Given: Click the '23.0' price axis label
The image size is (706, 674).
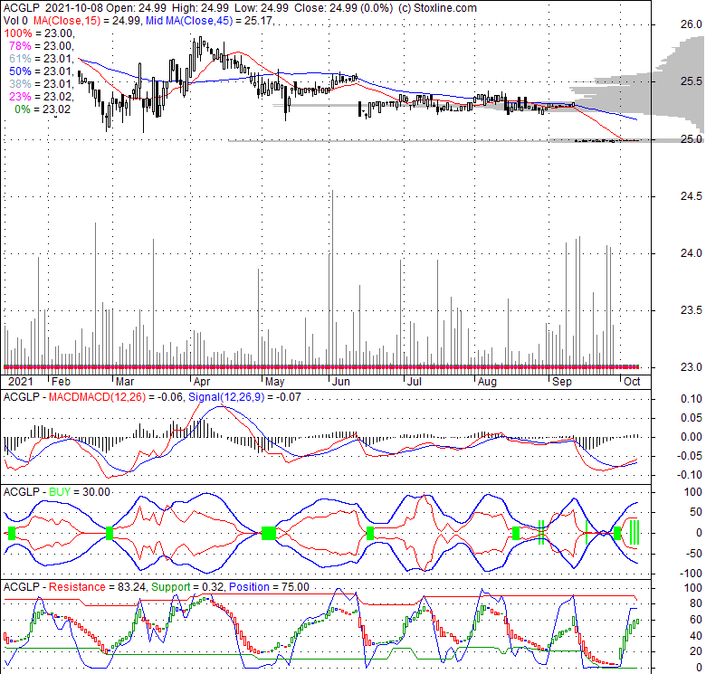Looking at the screenshot, I should click(x=692, y=367).
